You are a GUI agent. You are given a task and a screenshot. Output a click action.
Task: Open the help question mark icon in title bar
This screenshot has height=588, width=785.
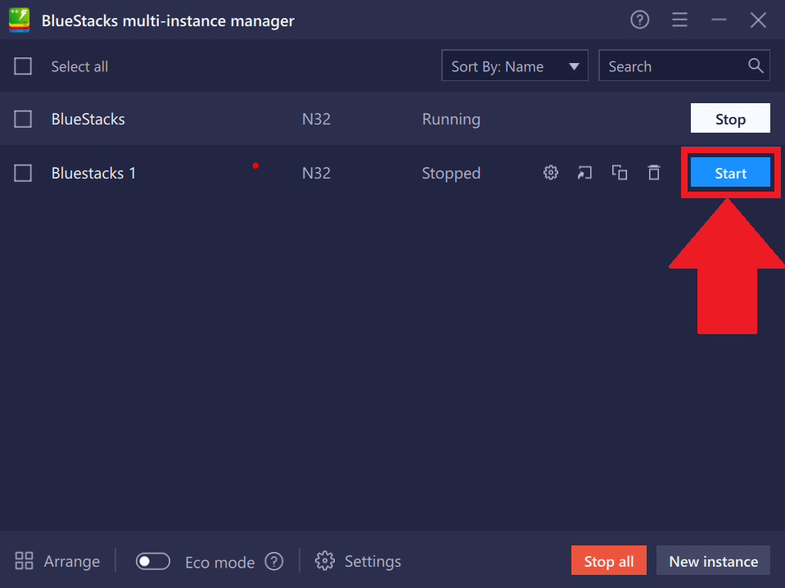click(x=639, y=20)
